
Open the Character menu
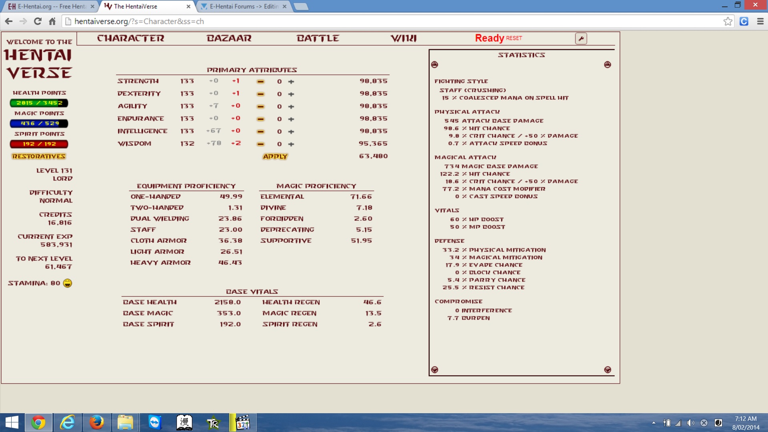point(131,38)
